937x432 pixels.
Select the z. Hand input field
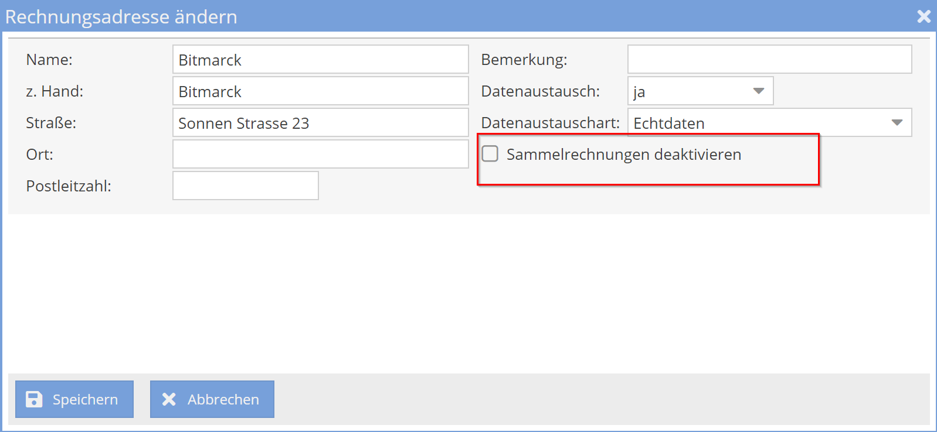coord(320,91)
